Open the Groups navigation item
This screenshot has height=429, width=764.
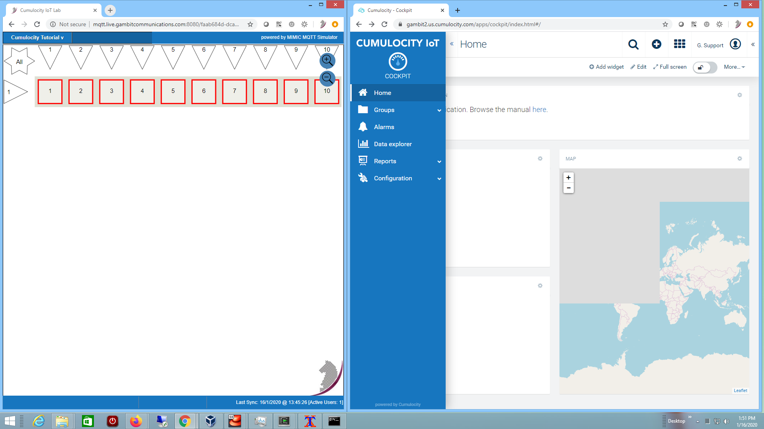(398, 110)
